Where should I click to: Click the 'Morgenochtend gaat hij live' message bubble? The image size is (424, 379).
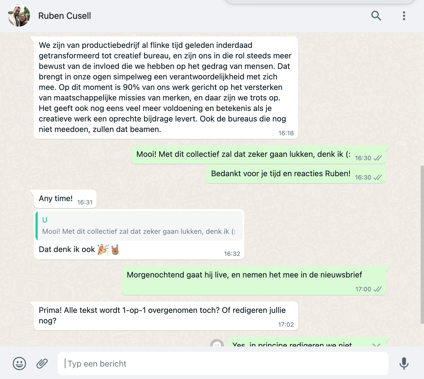(x=254, y=281)
